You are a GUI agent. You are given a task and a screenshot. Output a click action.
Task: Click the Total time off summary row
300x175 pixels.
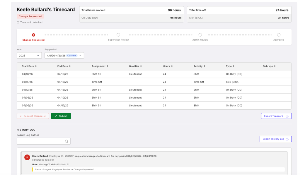tap(239, 10)
